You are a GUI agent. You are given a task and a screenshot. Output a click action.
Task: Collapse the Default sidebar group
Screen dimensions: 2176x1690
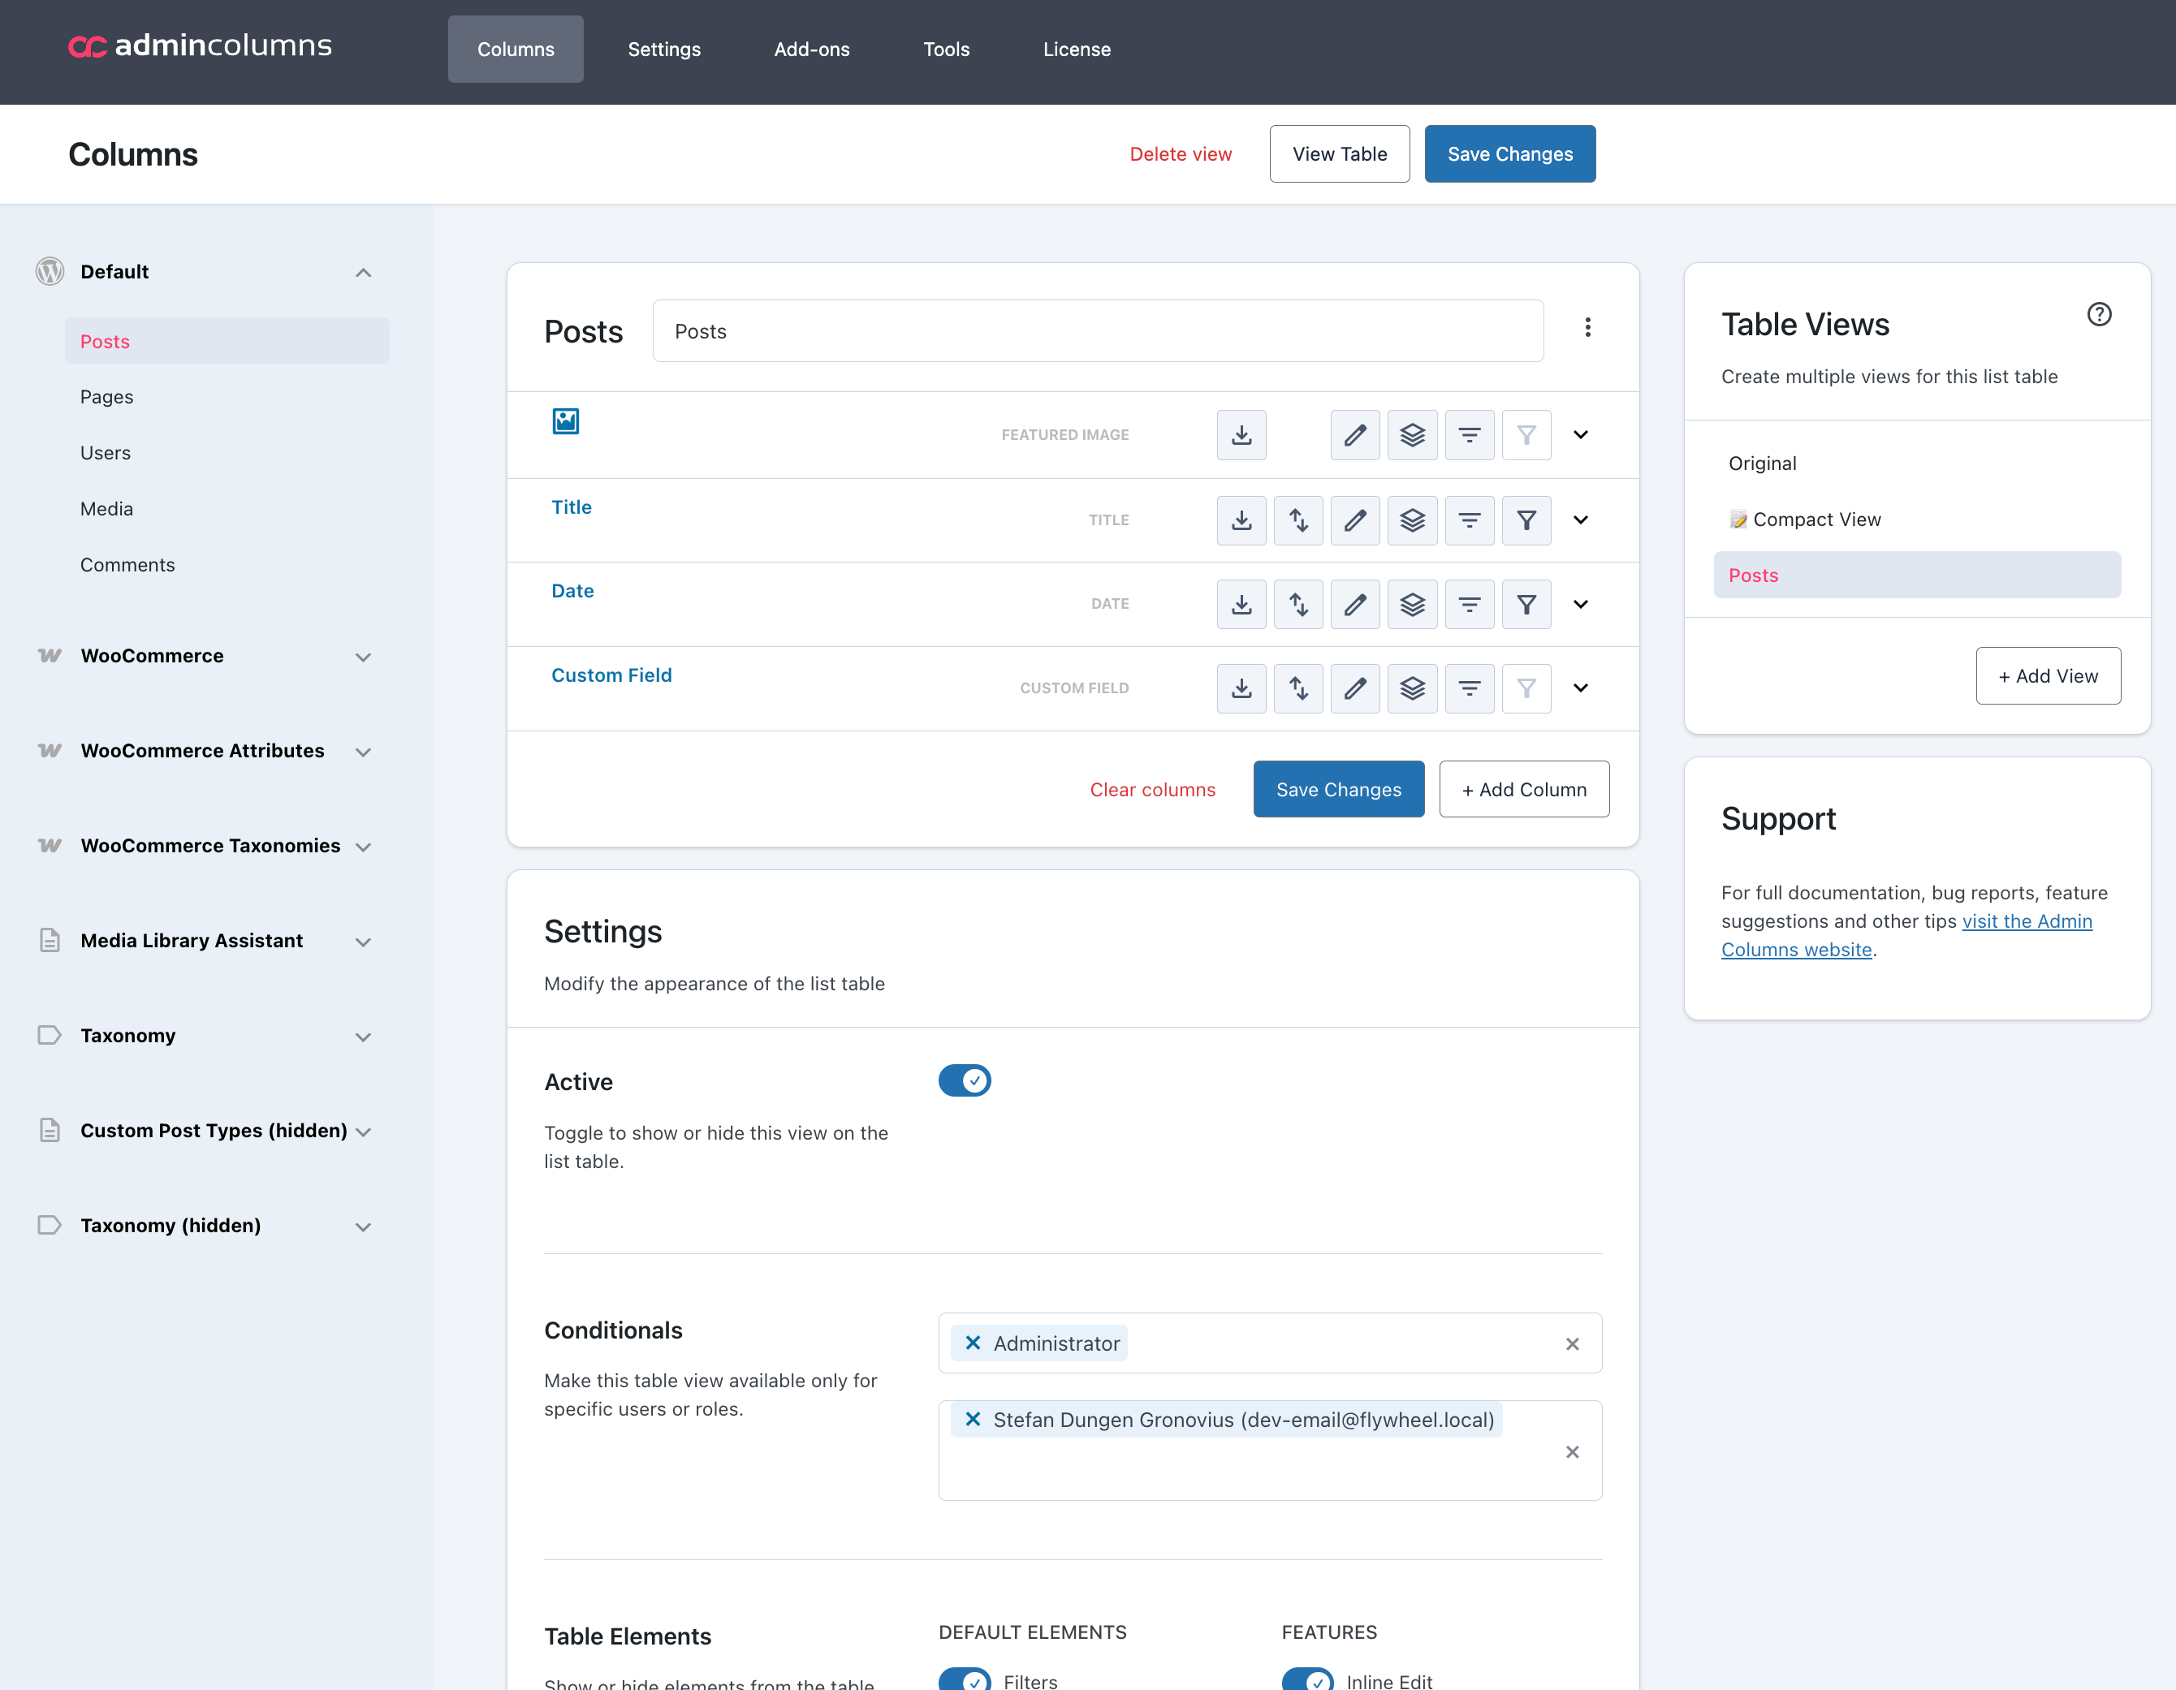(363, 272)
